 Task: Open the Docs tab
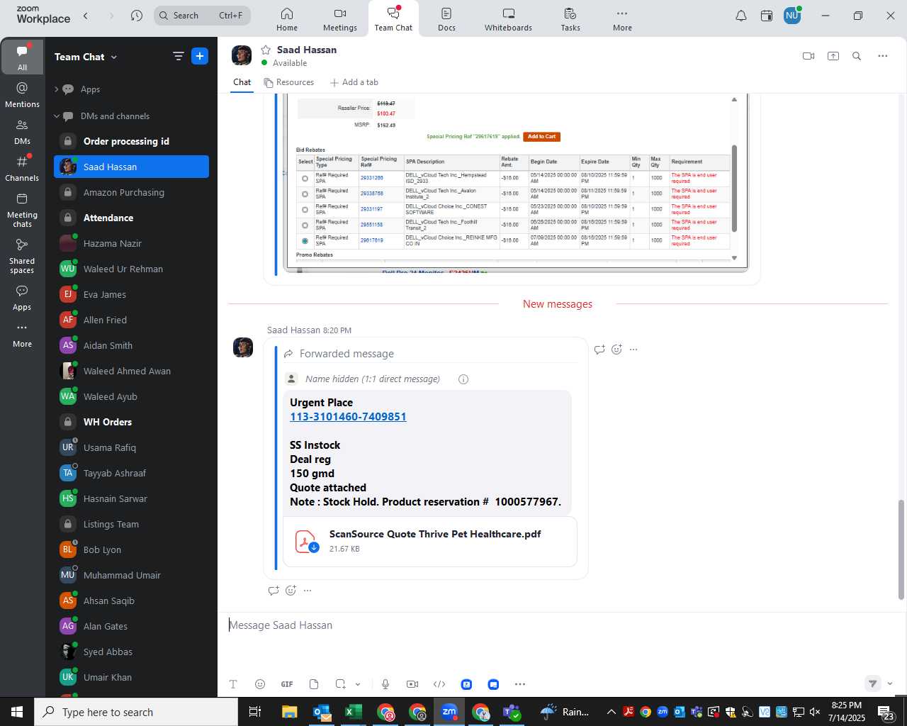pyautogui.click(x=446, y=19)
